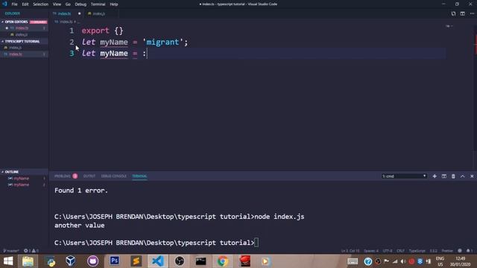Switch to the Debug Console panel tab
477x268 pixels.
[x=113, y=176]
